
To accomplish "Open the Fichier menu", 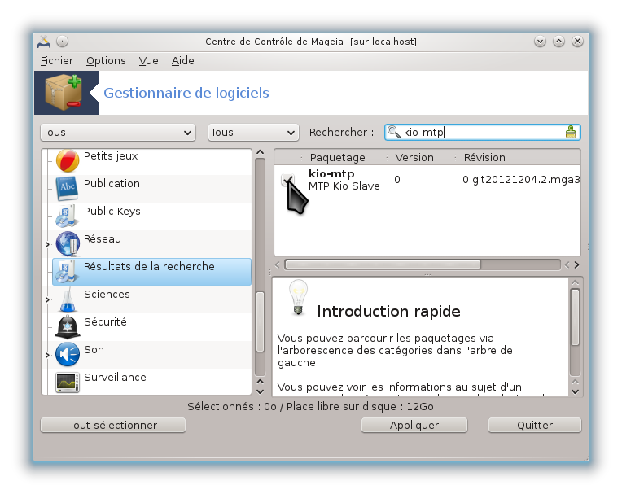I will click(x=57, y=61).
